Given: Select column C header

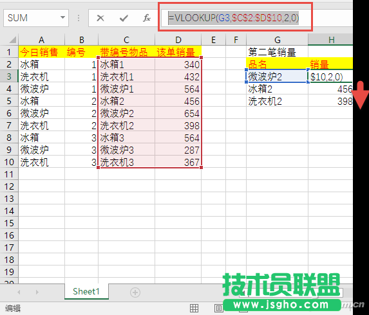Looking at the screenshot, I should point(126,39).
